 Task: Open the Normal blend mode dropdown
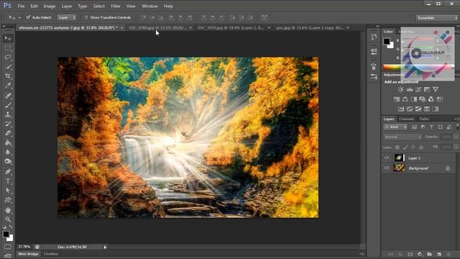(x=402, y=137)
